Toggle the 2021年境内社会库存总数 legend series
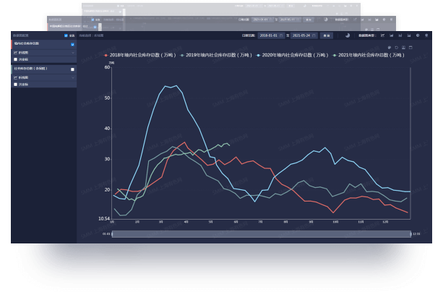 [x=370, y=55]
